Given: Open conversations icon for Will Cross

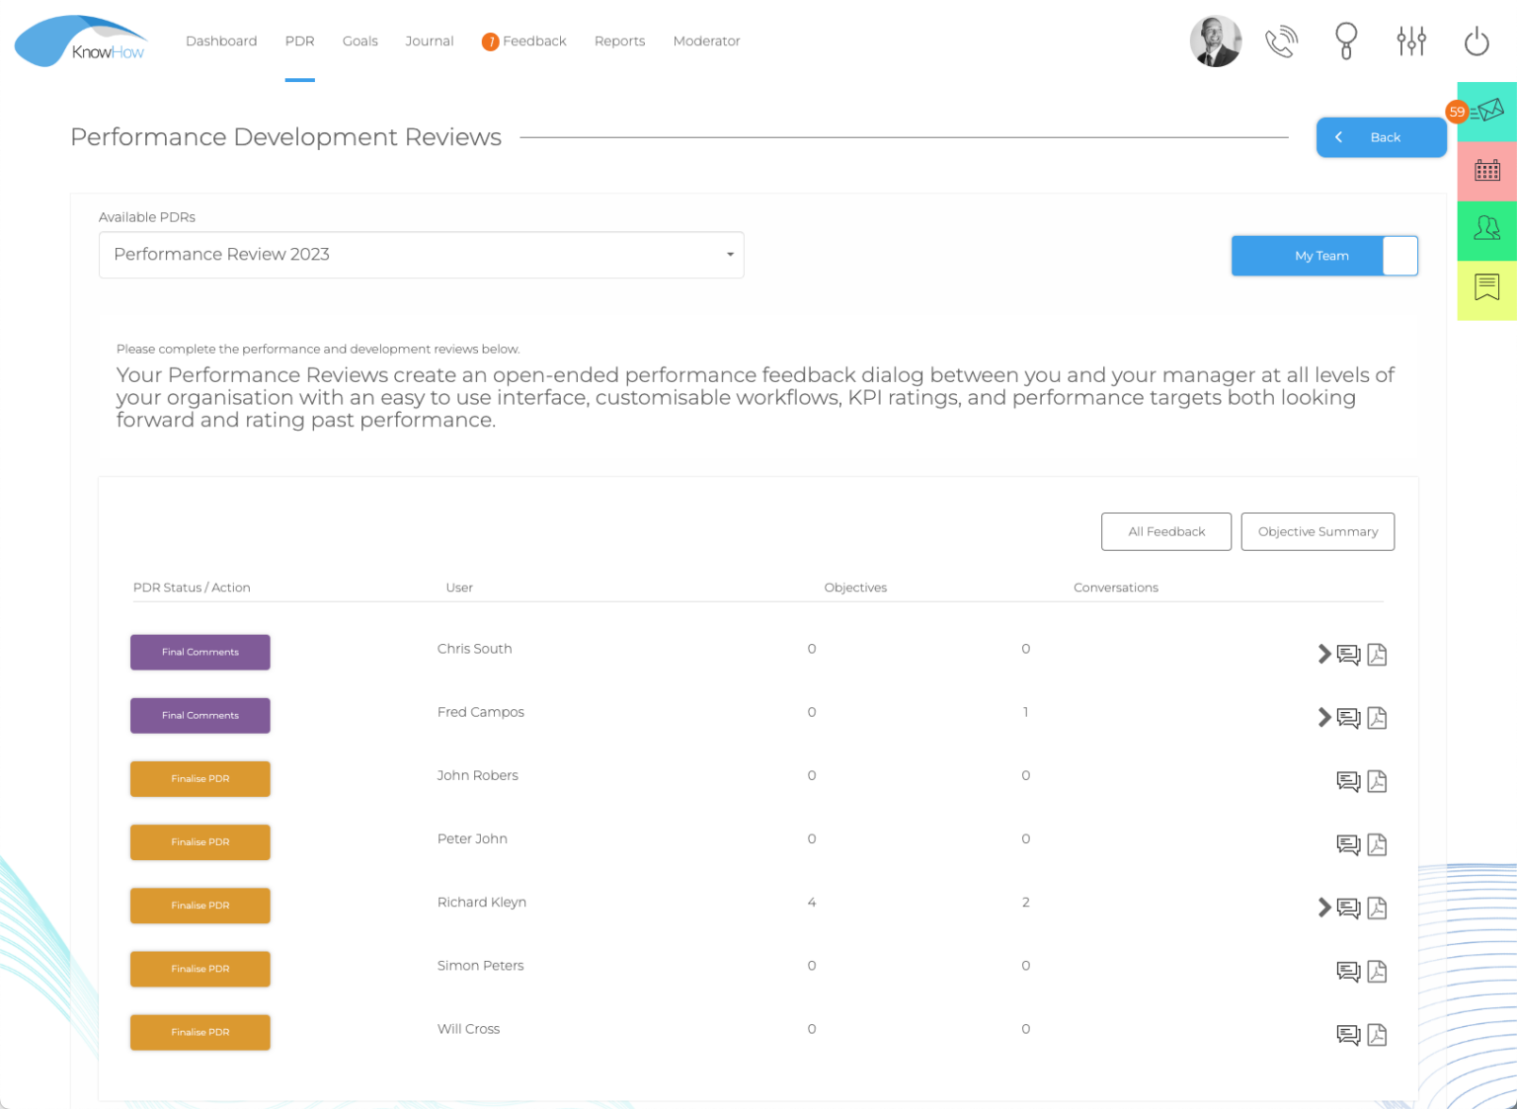Looking at the screenshot, I should [1348, 1035].
